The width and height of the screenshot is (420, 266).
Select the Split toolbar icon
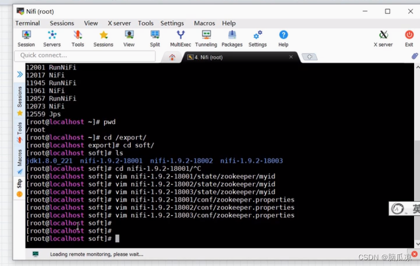pos(155,39)
